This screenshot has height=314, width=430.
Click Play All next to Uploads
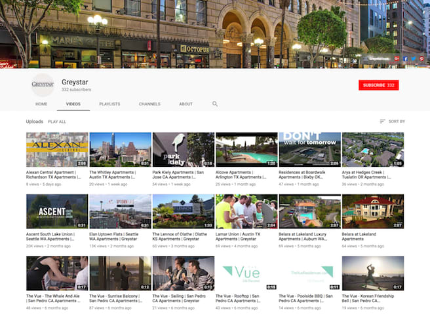(57, 122)
